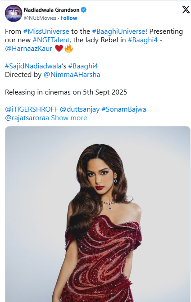Click the @NGEMovies handle
The image size is (191, 302).
(x=40, y=18)
